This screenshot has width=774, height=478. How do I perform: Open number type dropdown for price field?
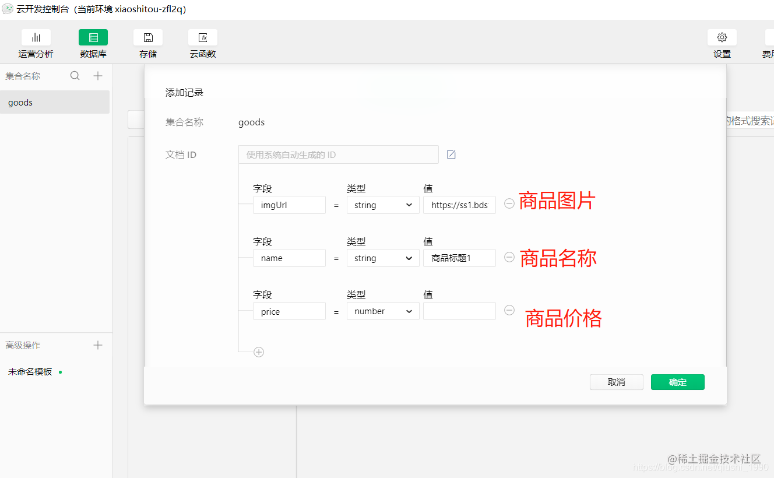(x=383, y=311)
